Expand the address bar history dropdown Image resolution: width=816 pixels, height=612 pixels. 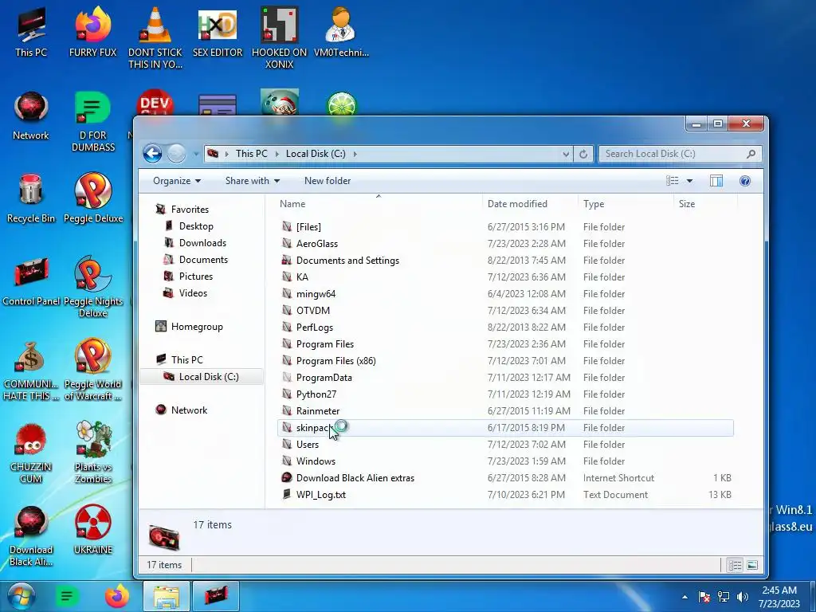click(566, 154)
